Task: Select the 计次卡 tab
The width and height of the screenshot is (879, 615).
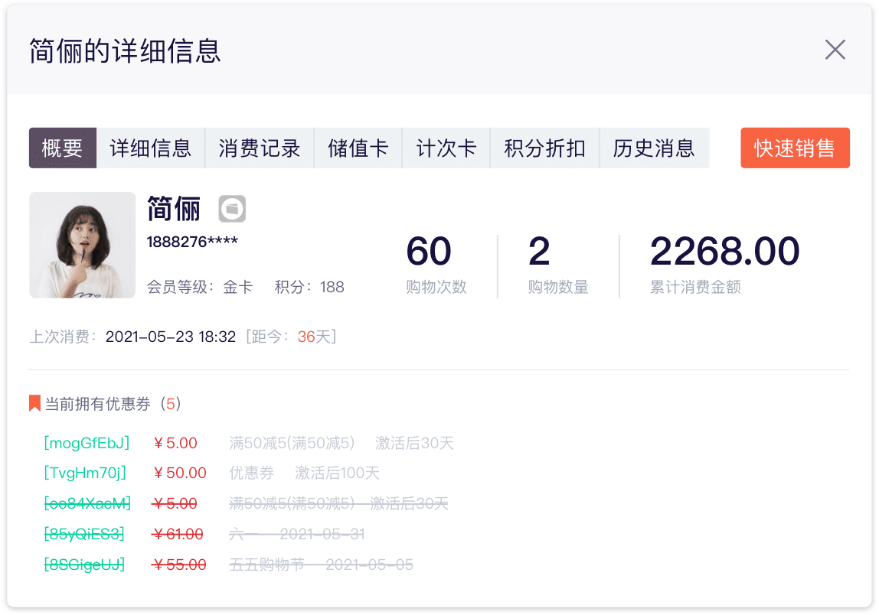Action: coord(446,148)
